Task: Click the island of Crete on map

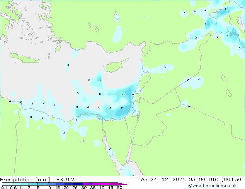Action: coord(24,58)
